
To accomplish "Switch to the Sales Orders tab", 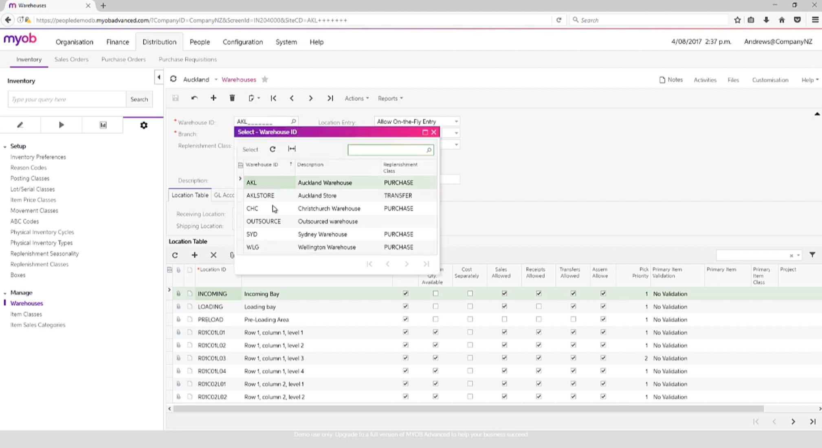I will [x=71, y=59].
